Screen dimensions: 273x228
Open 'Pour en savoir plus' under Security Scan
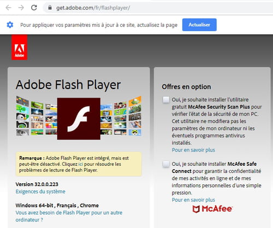pyautogui.click(x=193, y=150)
